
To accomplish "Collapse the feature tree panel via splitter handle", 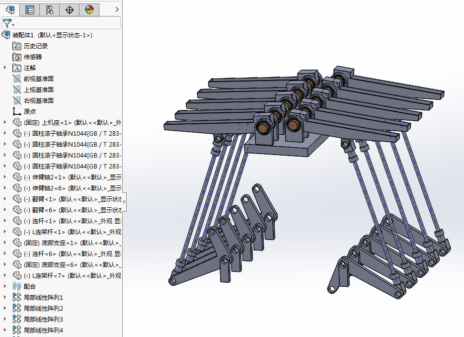I will click(124, 202).
